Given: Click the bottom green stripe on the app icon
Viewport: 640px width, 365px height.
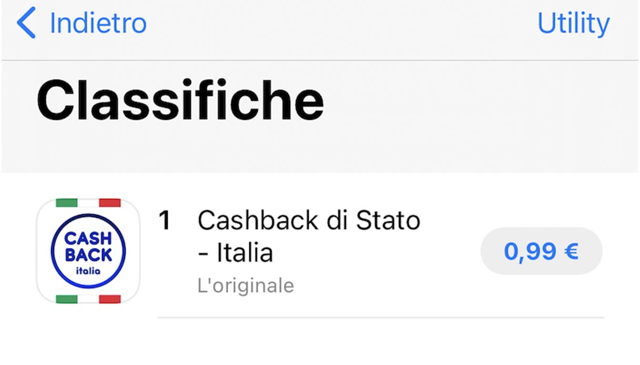Looking at the screenshot, I should click(x=67, y=299).
